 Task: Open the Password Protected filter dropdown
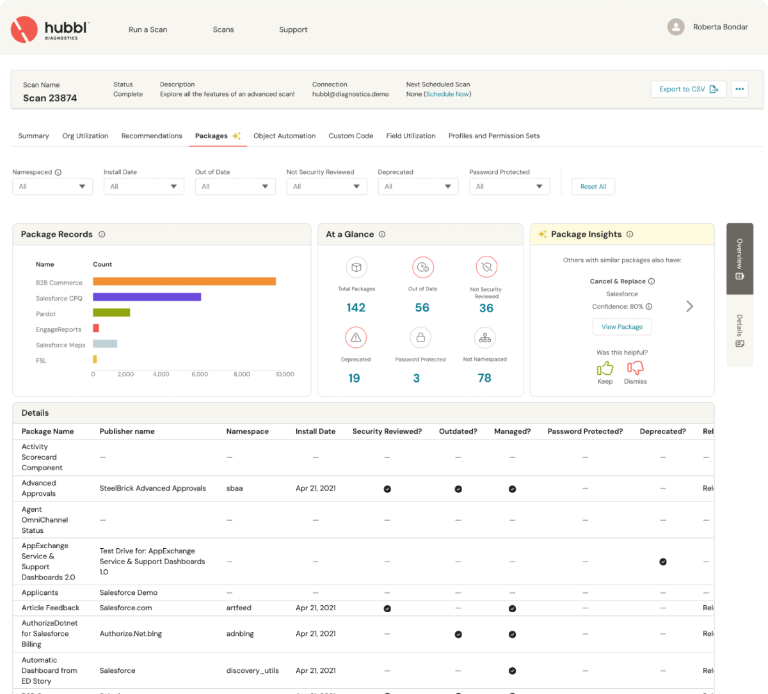click(x=509, y=186)
